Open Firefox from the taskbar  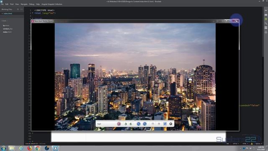pyautogui.click(x=30, y=148)
